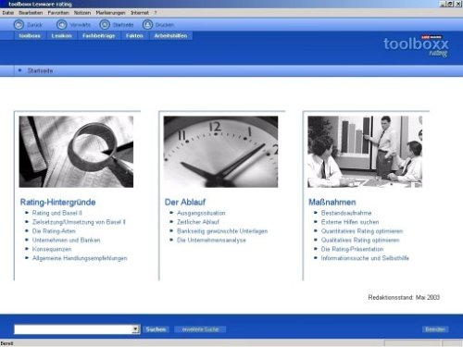This screenshot has width=463, height=347.
Task: Click the Suchen button
Action: [x=156, y=329]
